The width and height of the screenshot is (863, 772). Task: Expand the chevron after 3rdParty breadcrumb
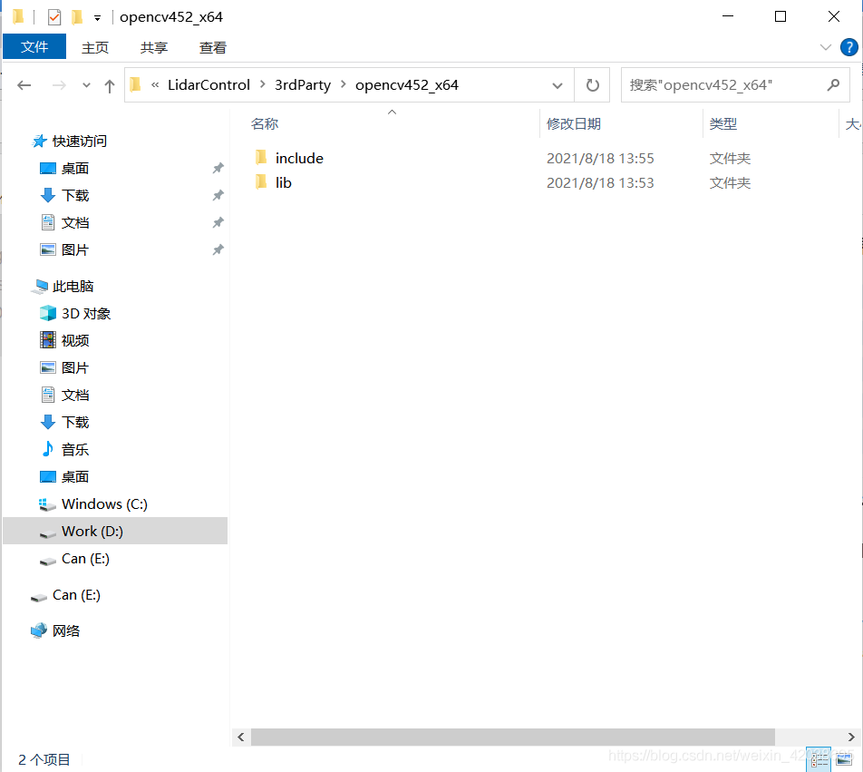344,84
